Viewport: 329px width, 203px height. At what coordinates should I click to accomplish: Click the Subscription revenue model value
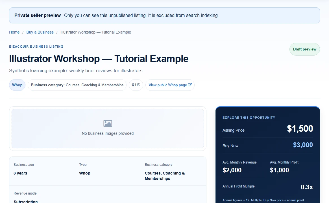tap(26, 202)
